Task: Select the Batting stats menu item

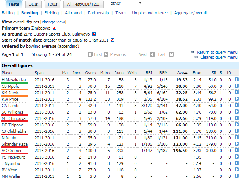Action: (8, 13)
